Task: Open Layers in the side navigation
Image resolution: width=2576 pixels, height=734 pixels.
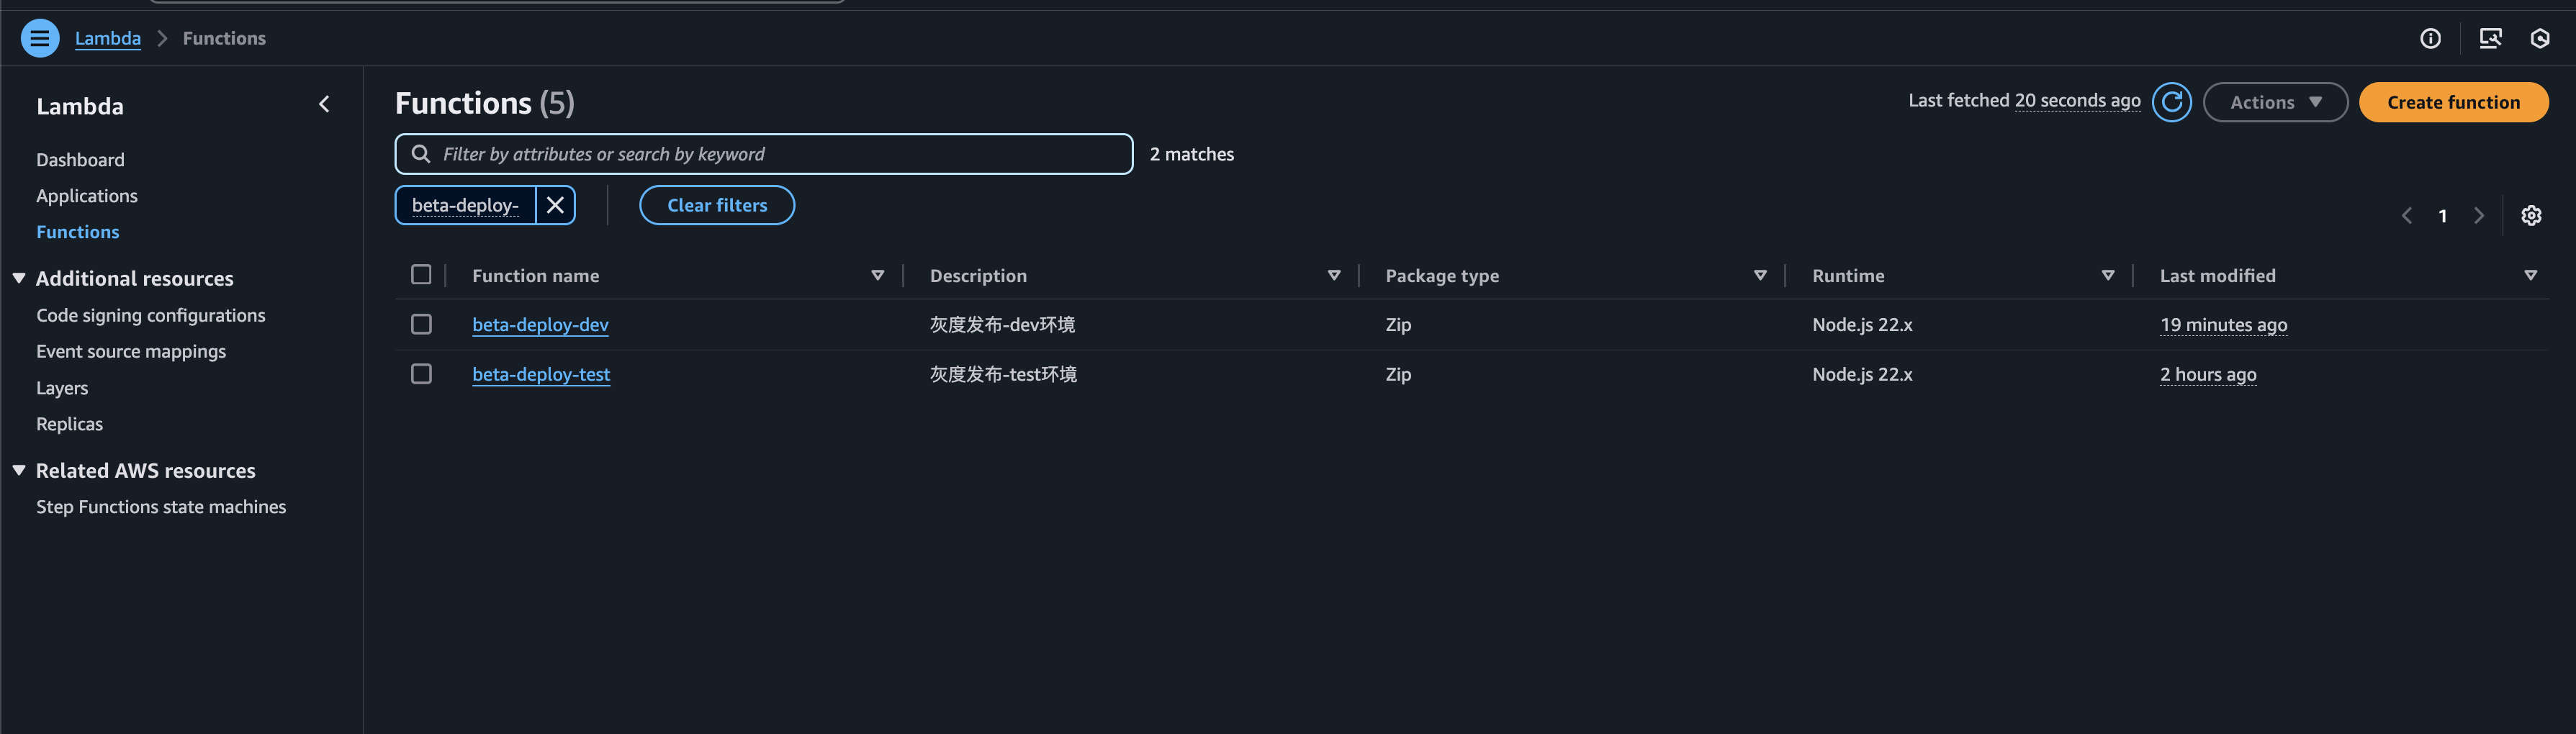Action: tap(62, 388)
